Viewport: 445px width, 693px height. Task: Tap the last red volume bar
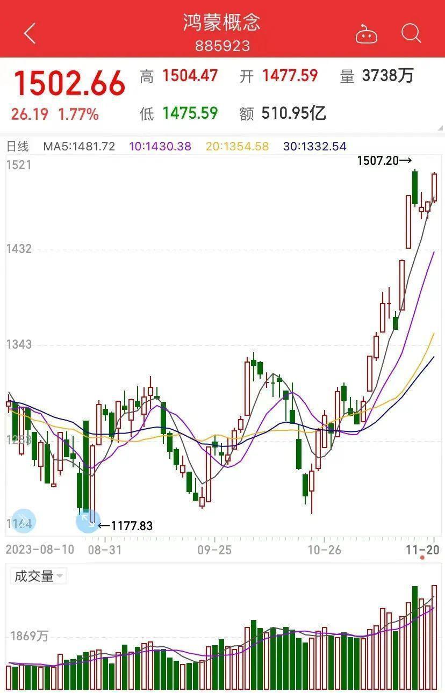click(434, 637)
